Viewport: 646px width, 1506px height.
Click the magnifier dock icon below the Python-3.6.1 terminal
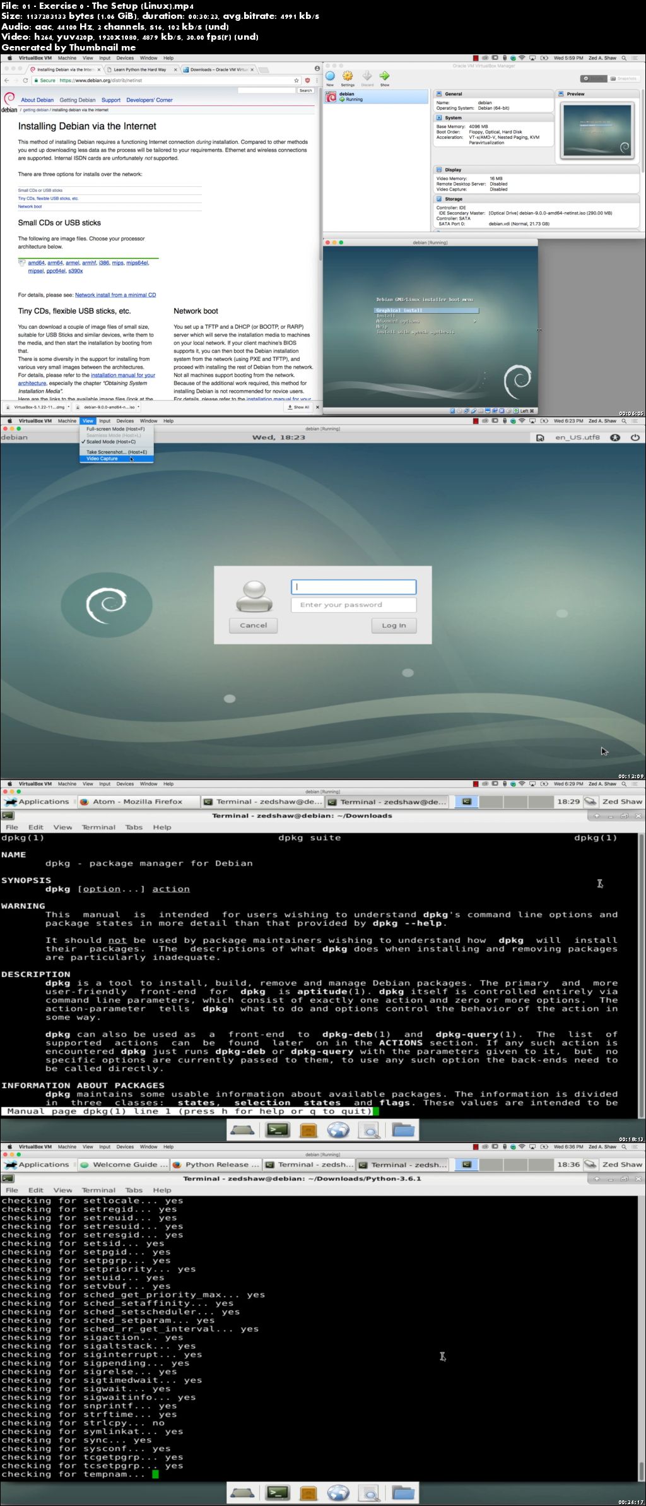(x=370, y=1493)
